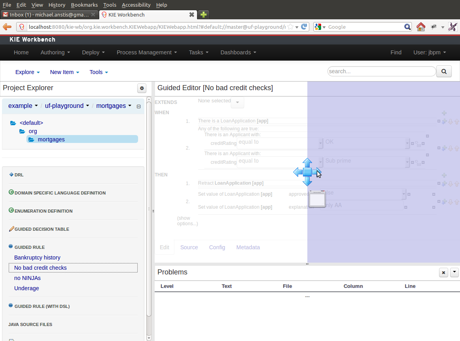This screenshot has width=460, height=341.
Task: Reload page with browser refresh icon
Action: [304, 27]
